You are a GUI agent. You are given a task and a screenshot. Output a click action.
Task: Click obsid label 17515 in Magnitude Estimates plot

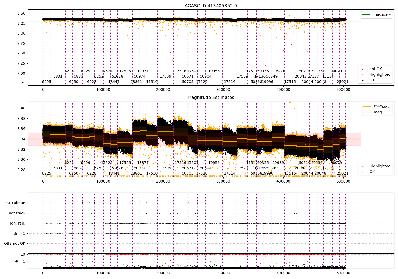pyautogui.click(x=290, y=173)
